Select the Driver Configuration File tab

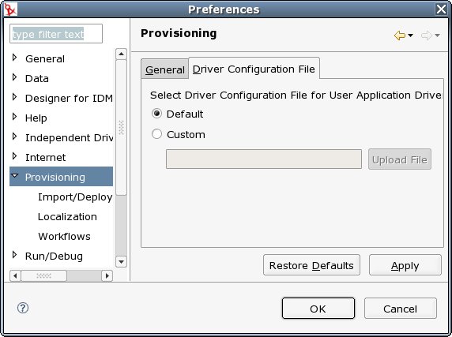[x=254, y=69]
